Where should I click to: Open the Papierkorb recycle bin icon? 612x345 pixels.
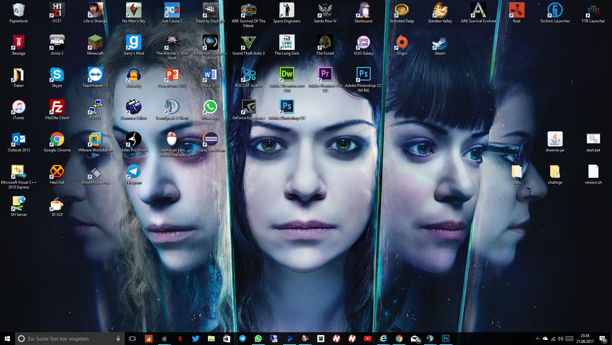tap(19, 13)
